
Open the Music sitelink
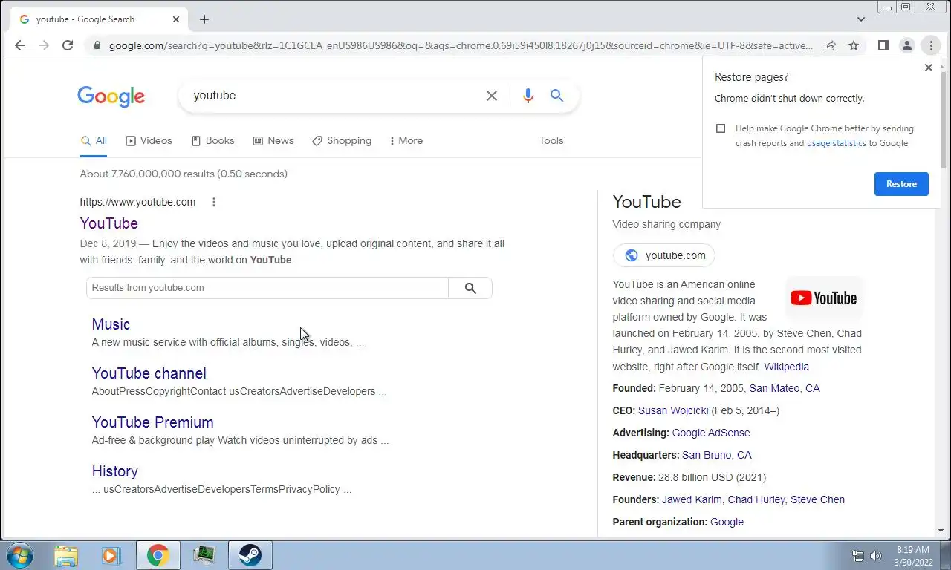pyautogui.click(x=111, y=324)
